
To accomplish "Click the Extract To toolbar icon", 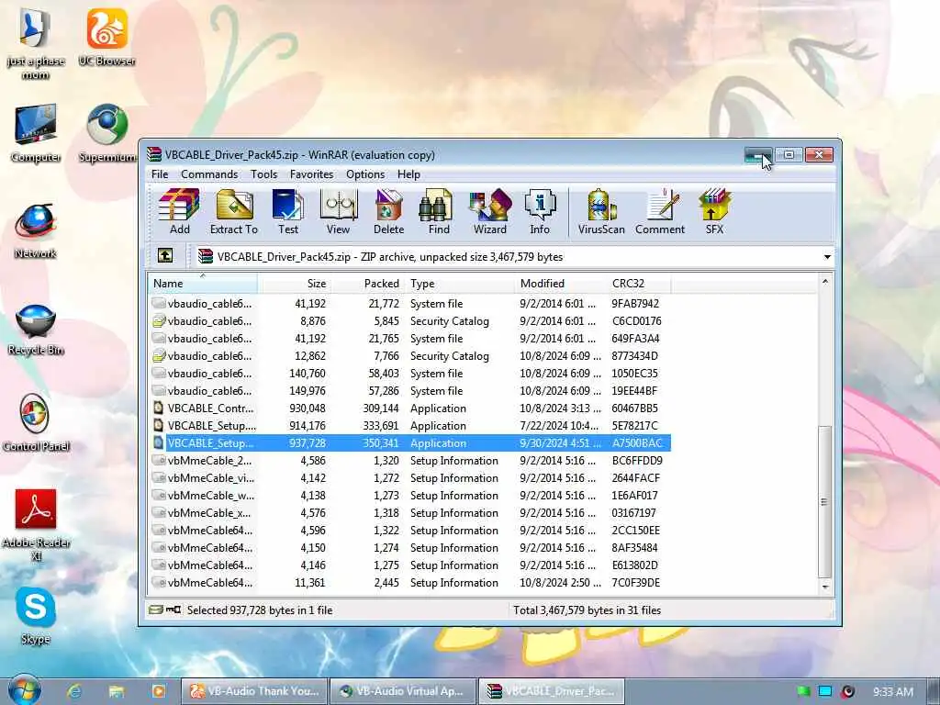I will [234, 212].
